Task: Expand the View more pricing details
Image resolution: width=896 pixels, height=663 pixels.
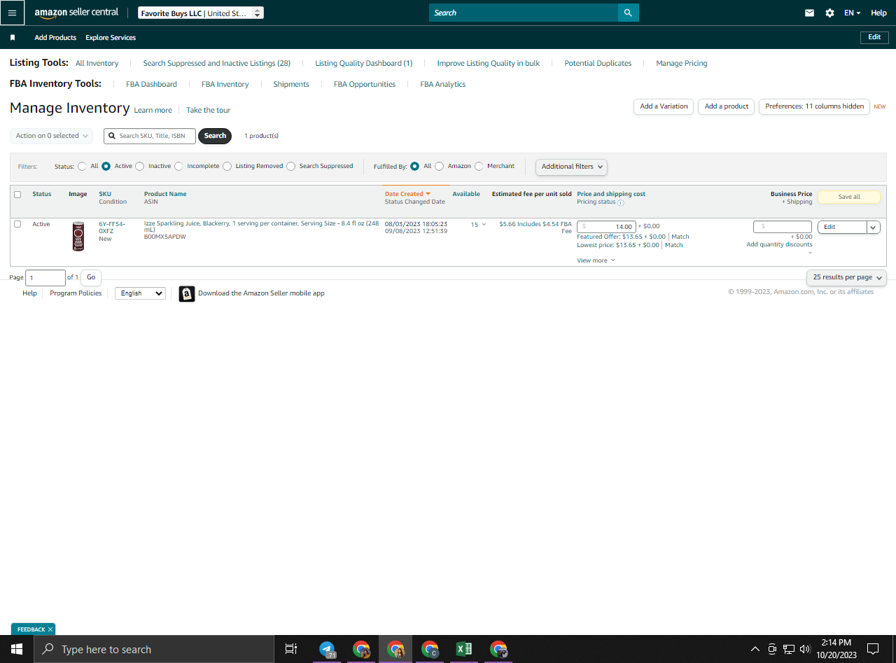Action: pyautogui.click(x=596, y=260)
